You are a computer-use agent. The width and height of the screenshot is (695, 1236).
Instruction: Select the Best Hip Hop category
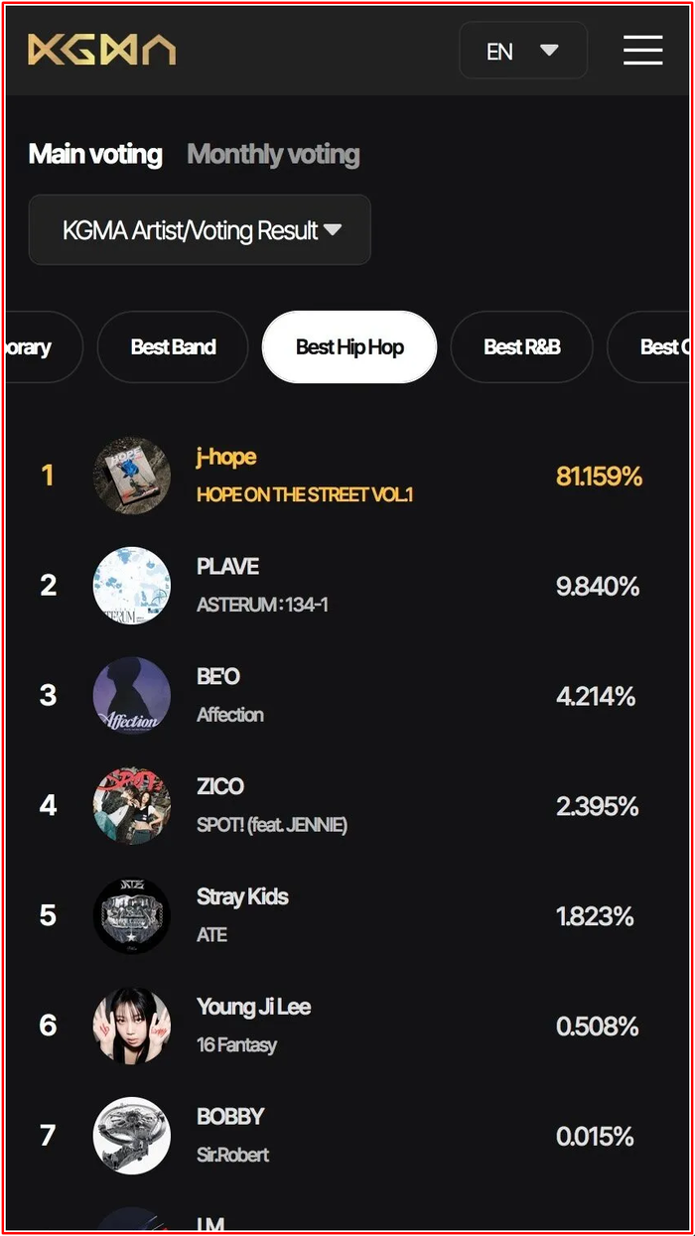pyautogui.click(x=349, y=346)
